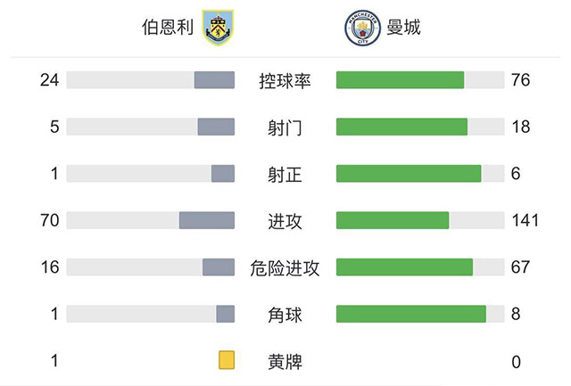The width and height of the screenshot is (571, 386).
Task: Click the Burnley club crest icon
Action: tap(215, 29)
